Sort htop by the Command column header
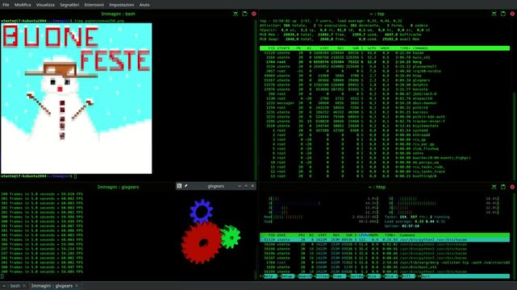 point(407,235)
